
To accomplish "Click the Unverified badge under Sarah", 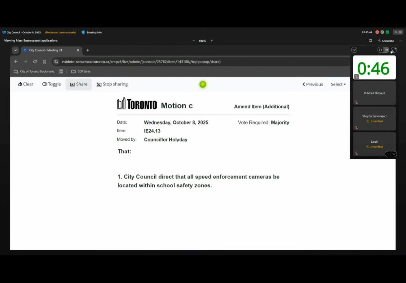I will (x=374, y=147).
